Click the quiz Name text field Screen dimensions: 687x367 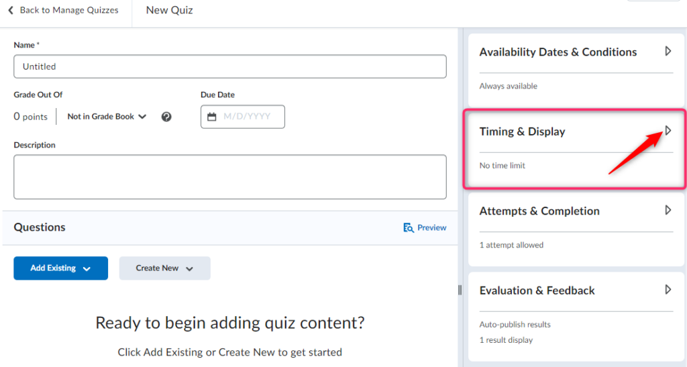click(229, 66)
